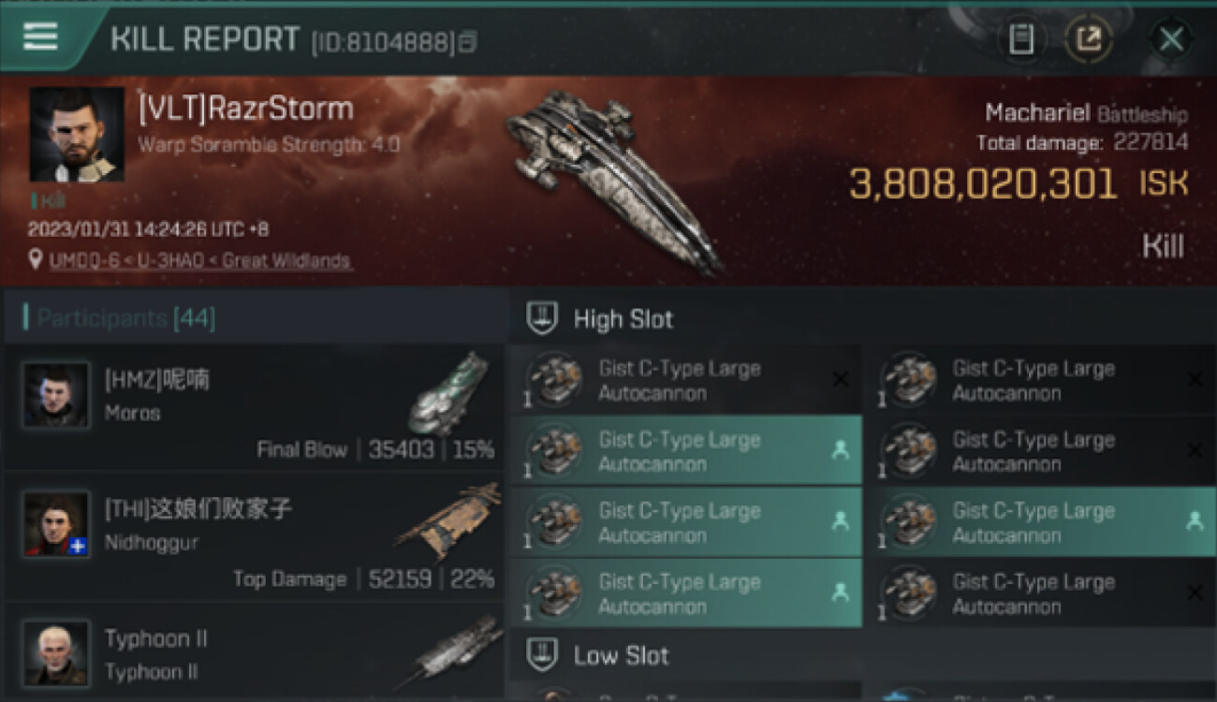Click the Low Slot shield icon
The height and width of the screenshot is (702, 1217).
pos(542,654)
